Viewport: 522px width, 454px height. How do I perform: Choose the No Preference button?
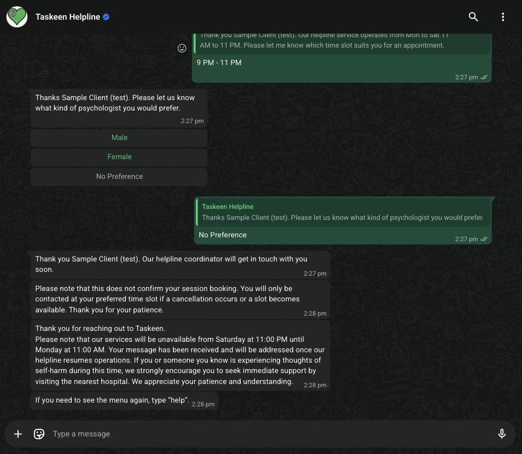(119, 177)
